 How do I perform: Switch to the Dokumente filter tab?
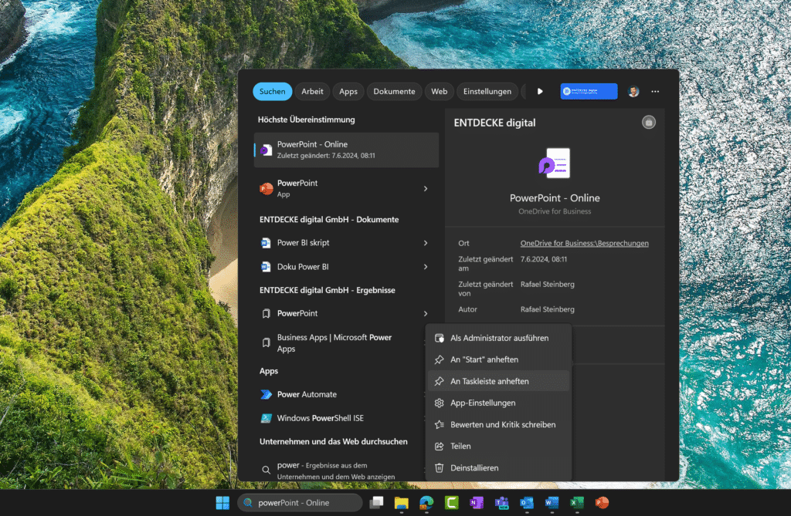[x=394, y=91]
